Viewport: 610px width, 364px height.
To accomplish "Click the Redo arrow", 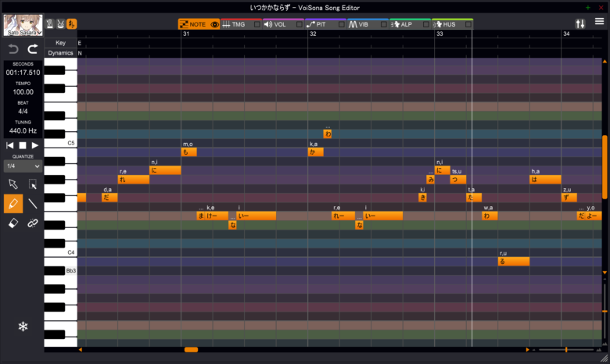I will pos(33,49).
